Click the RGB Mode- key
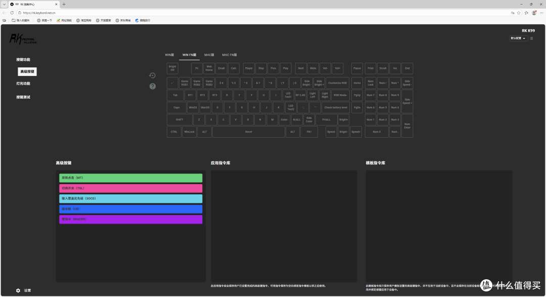Screen dimensions: 546x297 340,95
